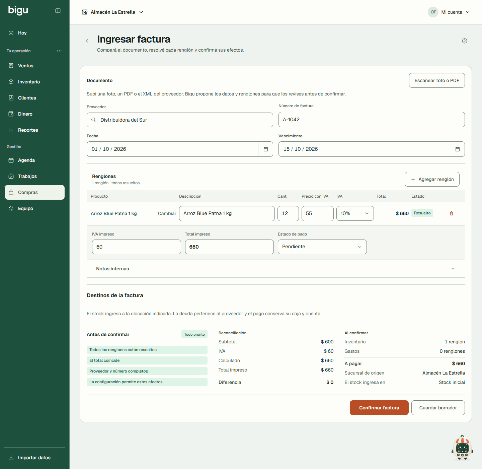The image size is (482, 469).
Task: Open Ventas from the sidebar
Action: pyautogui.click(x=35, y=66)
